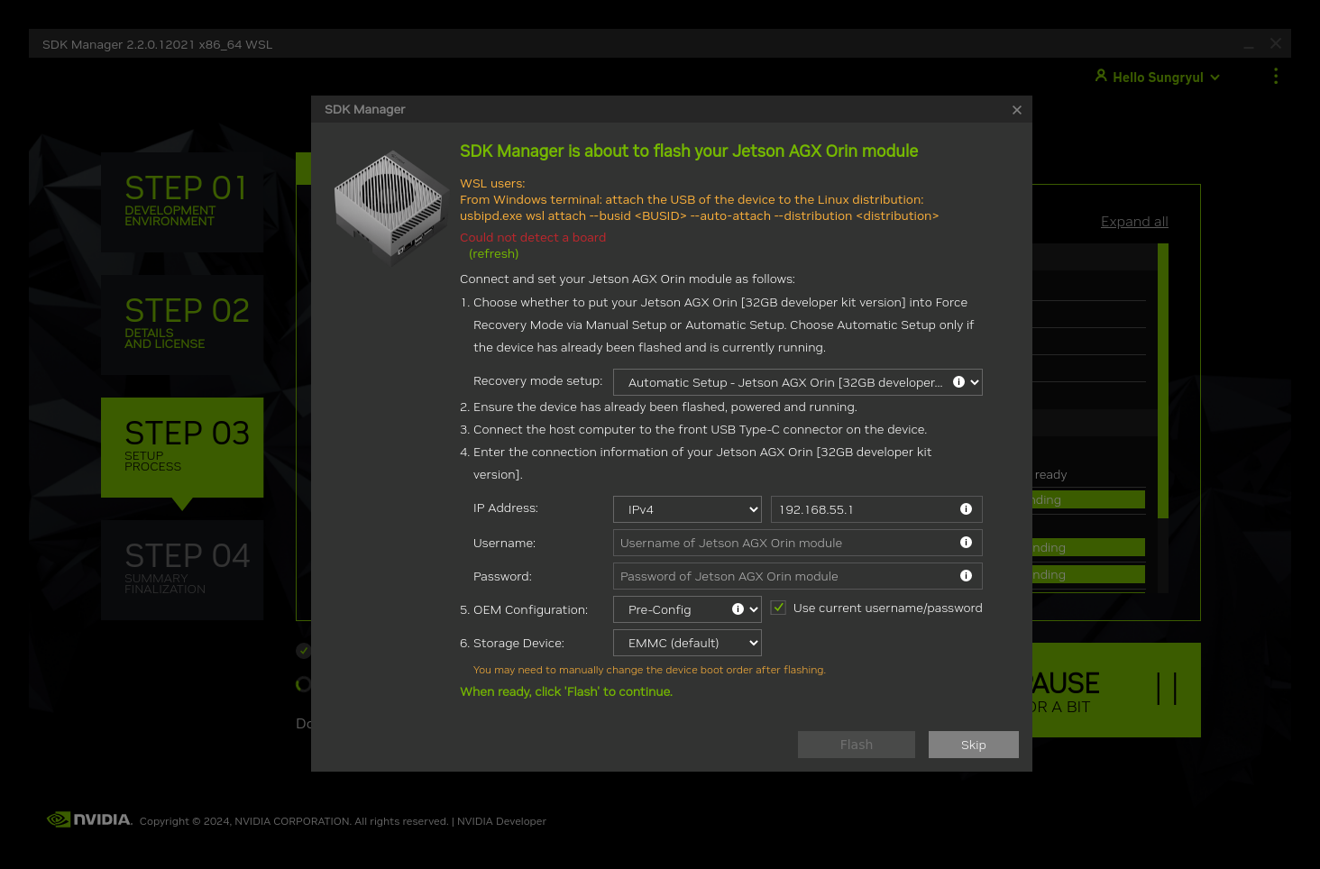Open the OEM Configuration Pre-Config dropdown
This screenshot has height=869, width=1320.
[x=688, y=609]
